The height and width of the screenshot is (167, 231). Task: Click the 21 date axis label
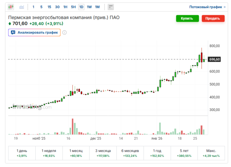[136, 138]
